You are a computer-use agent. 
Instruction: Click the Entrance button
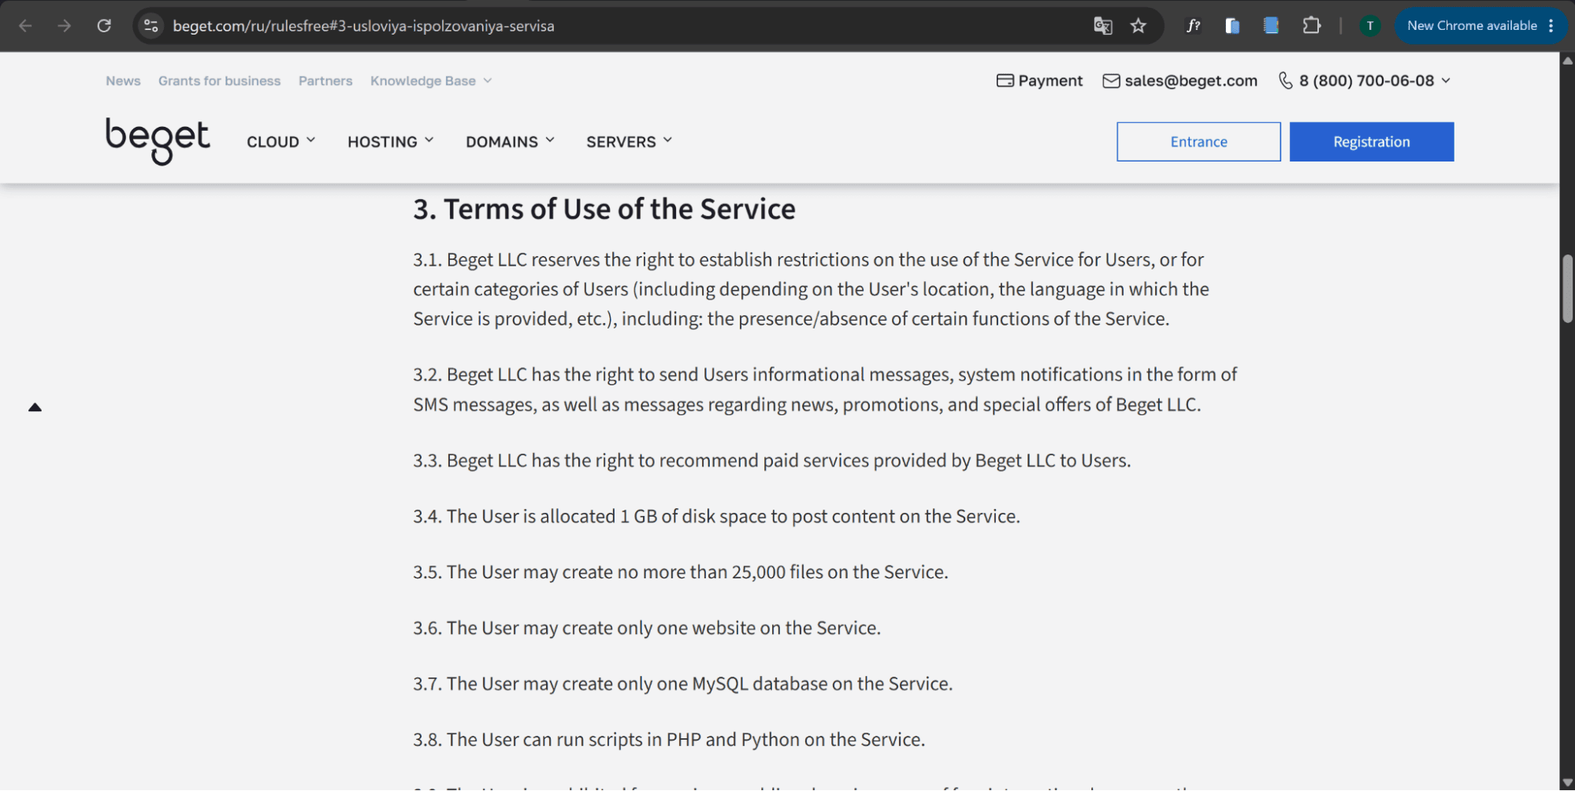tap(1198, 142)
